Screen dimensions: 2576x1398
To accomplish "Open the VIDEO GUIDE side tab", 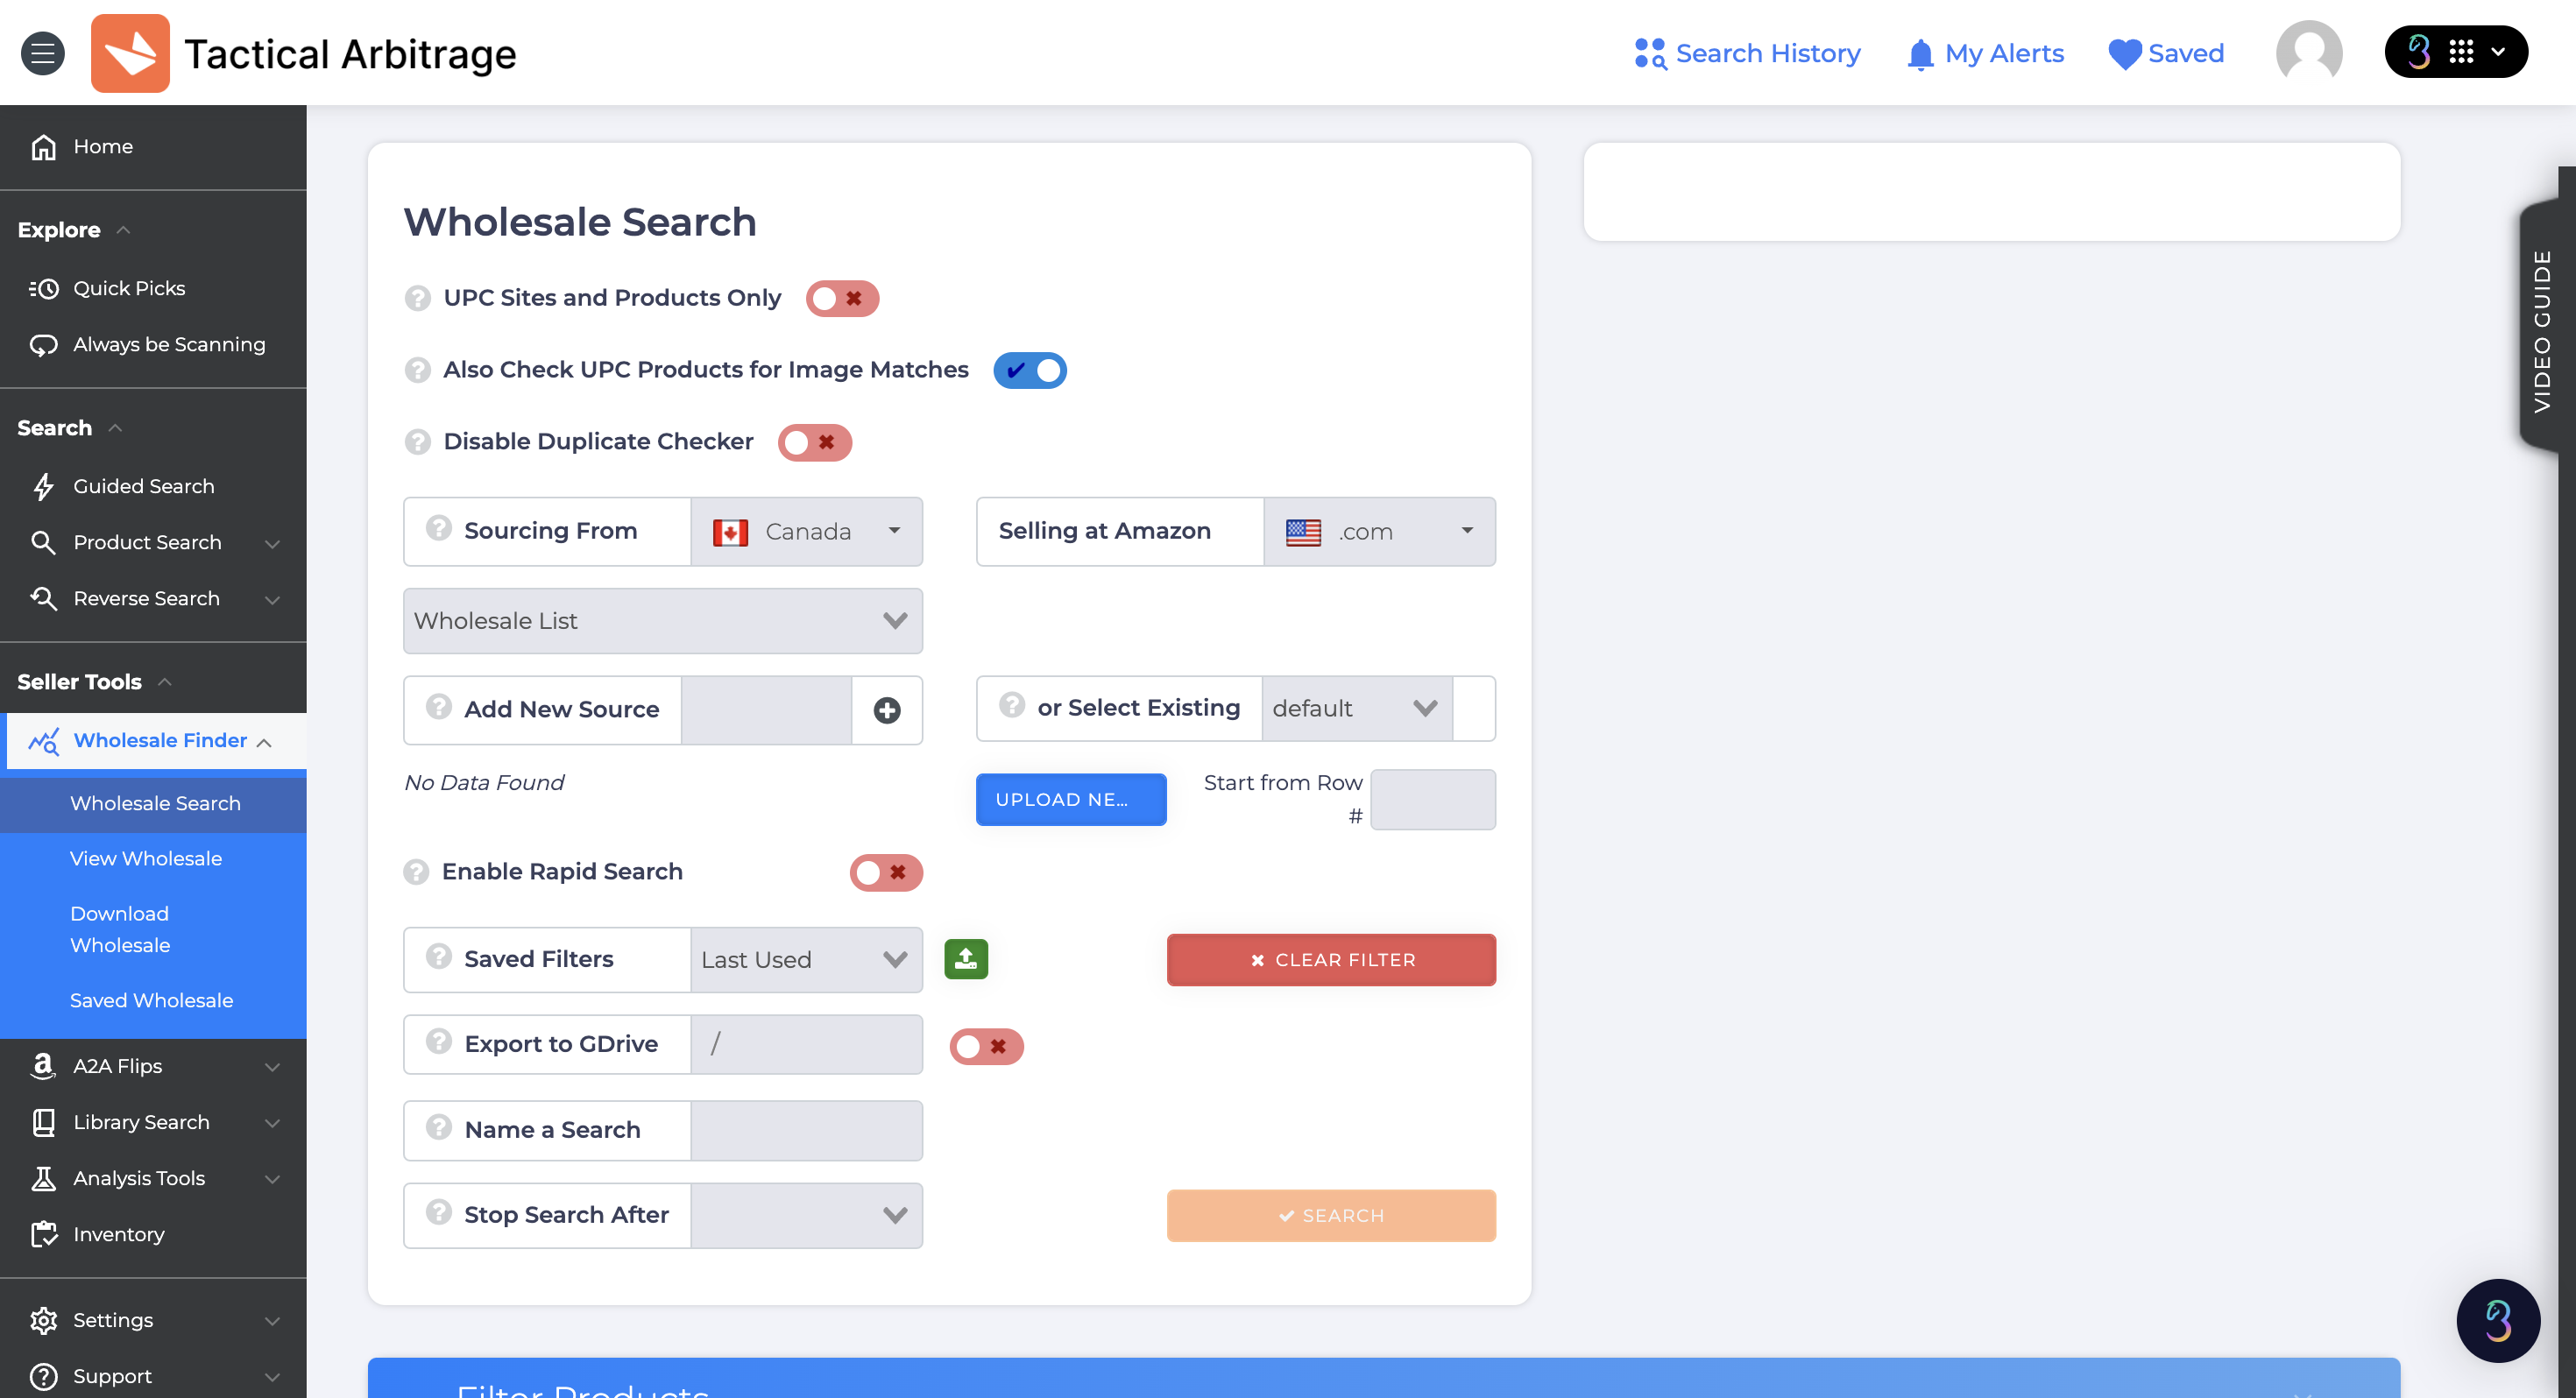I will click(x=2544, y=330).
